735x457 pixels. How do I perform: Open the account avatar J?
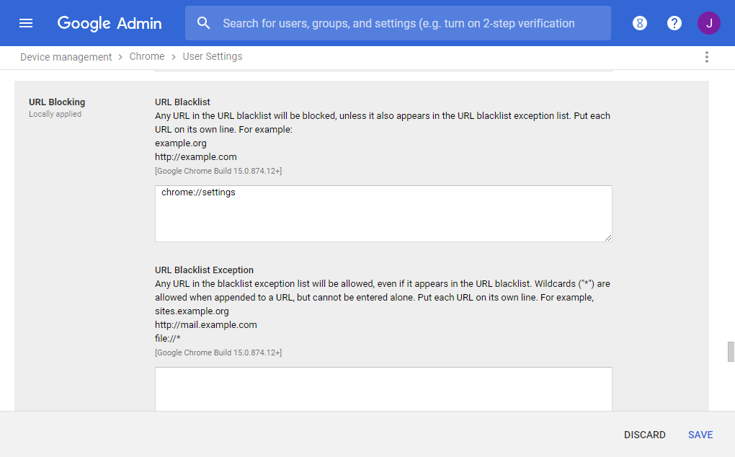(x=709, y=23)
